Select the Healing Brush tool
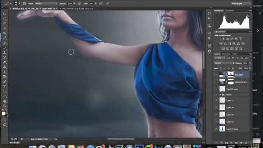Screen dimensions: 263x148 coord(5,43)
